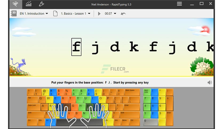Click the P key on virtual keyboard

[109, 100]
